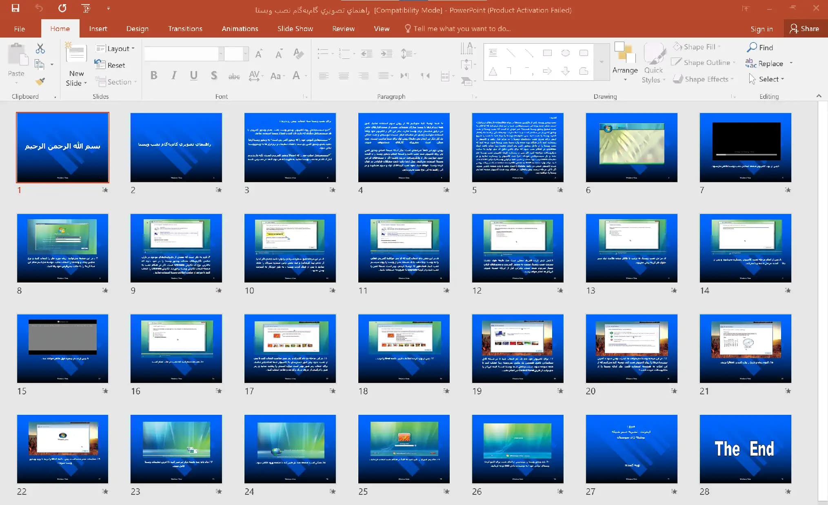Viewport: 828px width, 505px height.
Task: Select the Format Painter brush icon
Action: tap(40, 81)
